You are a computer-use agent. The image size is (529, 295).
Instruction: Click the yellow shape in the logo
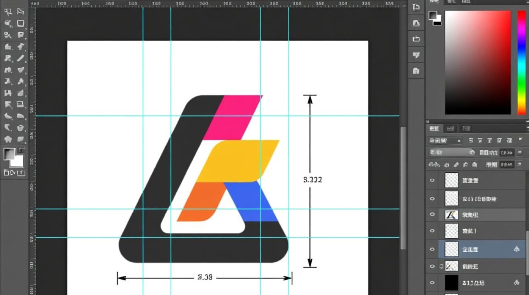(238, 161)
